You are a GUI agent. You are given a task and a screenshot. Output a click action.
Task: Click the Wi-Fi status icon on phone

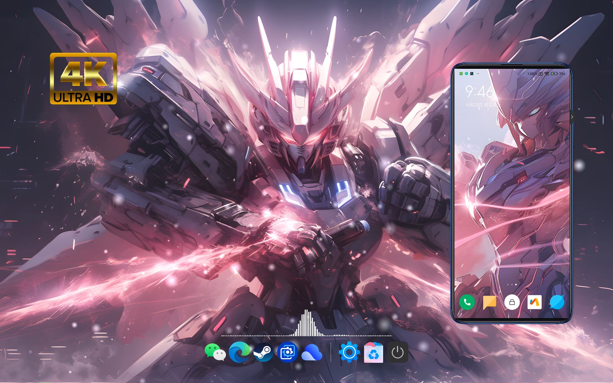547,74
